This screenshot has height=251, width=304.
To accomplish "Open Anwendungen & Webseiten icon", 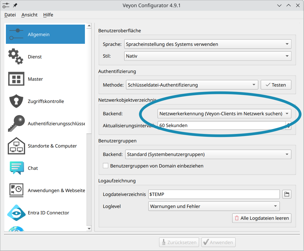I will pyautogui.click(x=16, y=191).
